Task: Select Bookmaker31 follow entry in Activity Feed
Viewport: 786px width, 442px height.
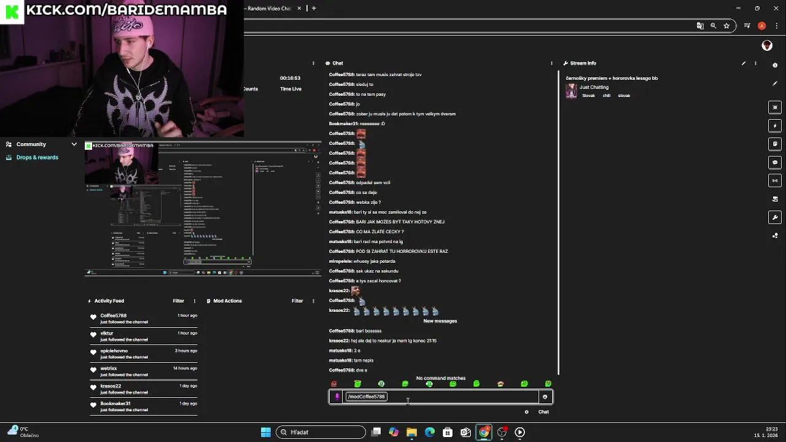Action: (x=144, y=406)
